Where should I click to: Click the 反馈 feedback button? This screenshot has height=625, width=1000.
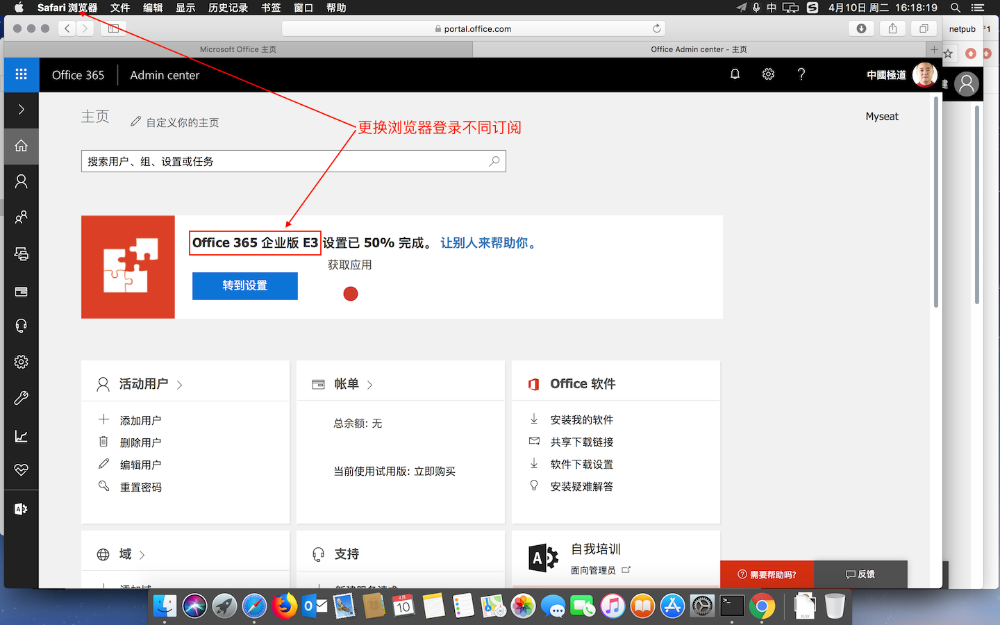(860, 574)
